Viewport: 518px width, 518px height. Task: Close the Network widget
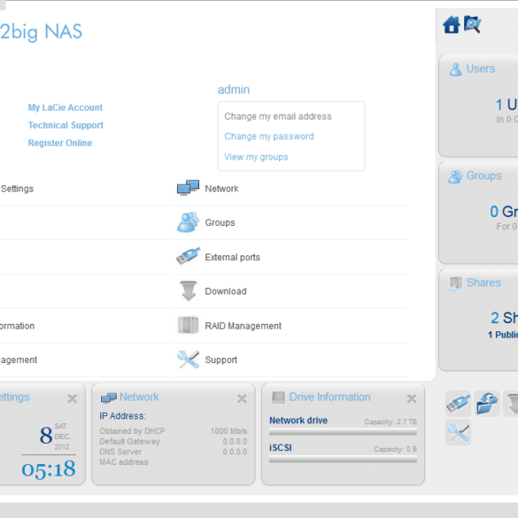tap(242, 398)
